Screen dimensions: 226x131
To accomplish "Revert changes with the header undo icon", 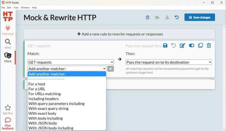I will point(177,17).
